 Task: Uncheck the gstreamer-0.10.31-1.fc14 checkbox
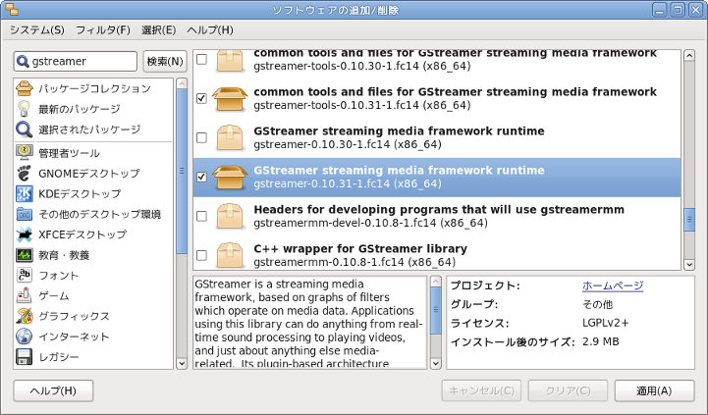coord(202,177)
